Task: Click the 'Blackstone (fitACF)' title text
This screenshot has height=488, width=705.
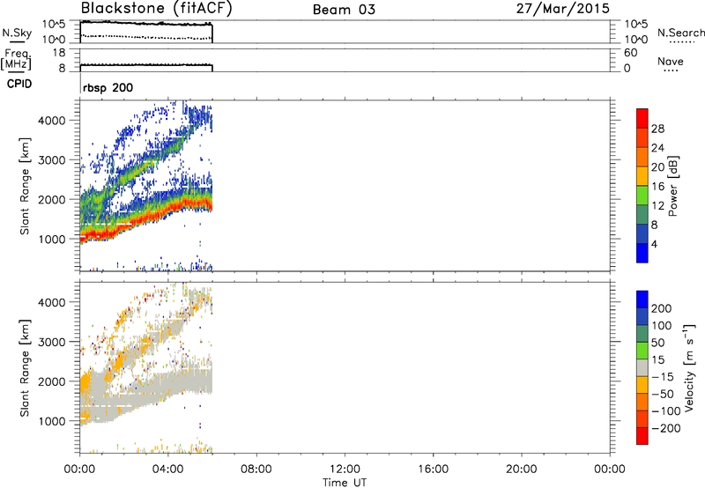Action: pyautogui.click(x=157, y=9)
